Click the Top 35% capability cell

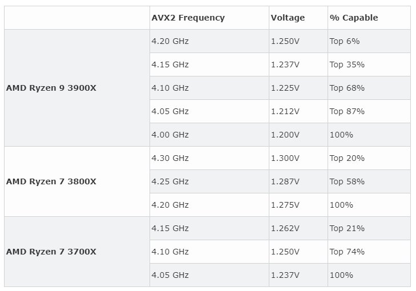(346, 64)
